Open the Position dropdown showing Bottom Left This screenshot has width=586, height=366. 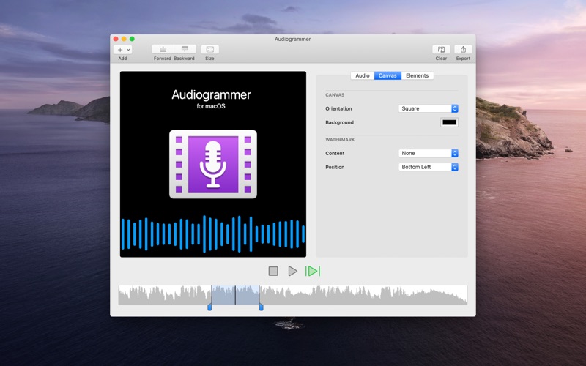(429, 167)
